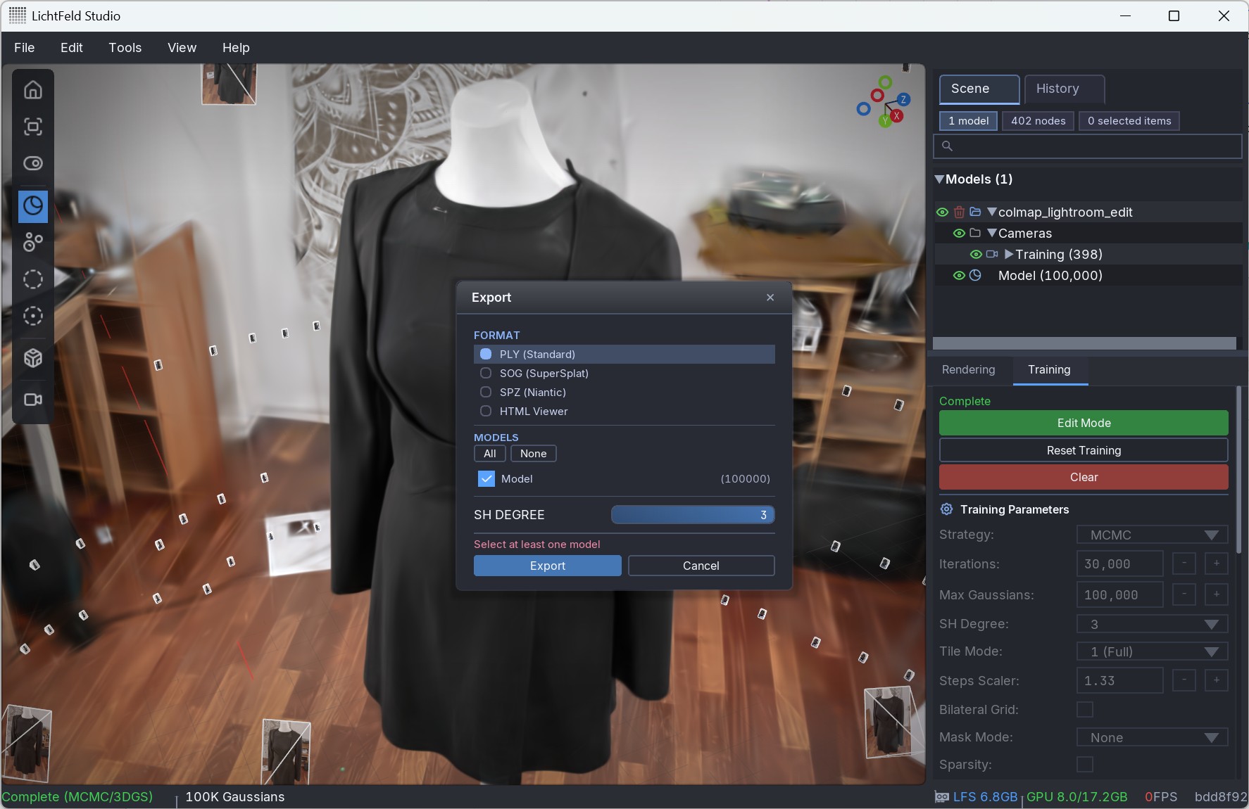The width and height of the screenshot is (1249, 809).
Task: Click the 3D cube icon in toolbar
Action: pos(33,358)
